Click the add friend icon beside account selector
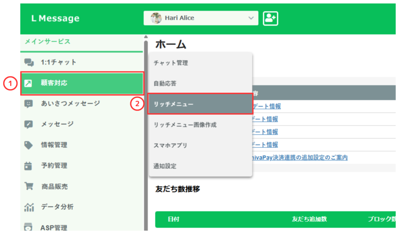The height and width of the screenshot is (234, 416). pyautogui.click(x=270, y=18)
